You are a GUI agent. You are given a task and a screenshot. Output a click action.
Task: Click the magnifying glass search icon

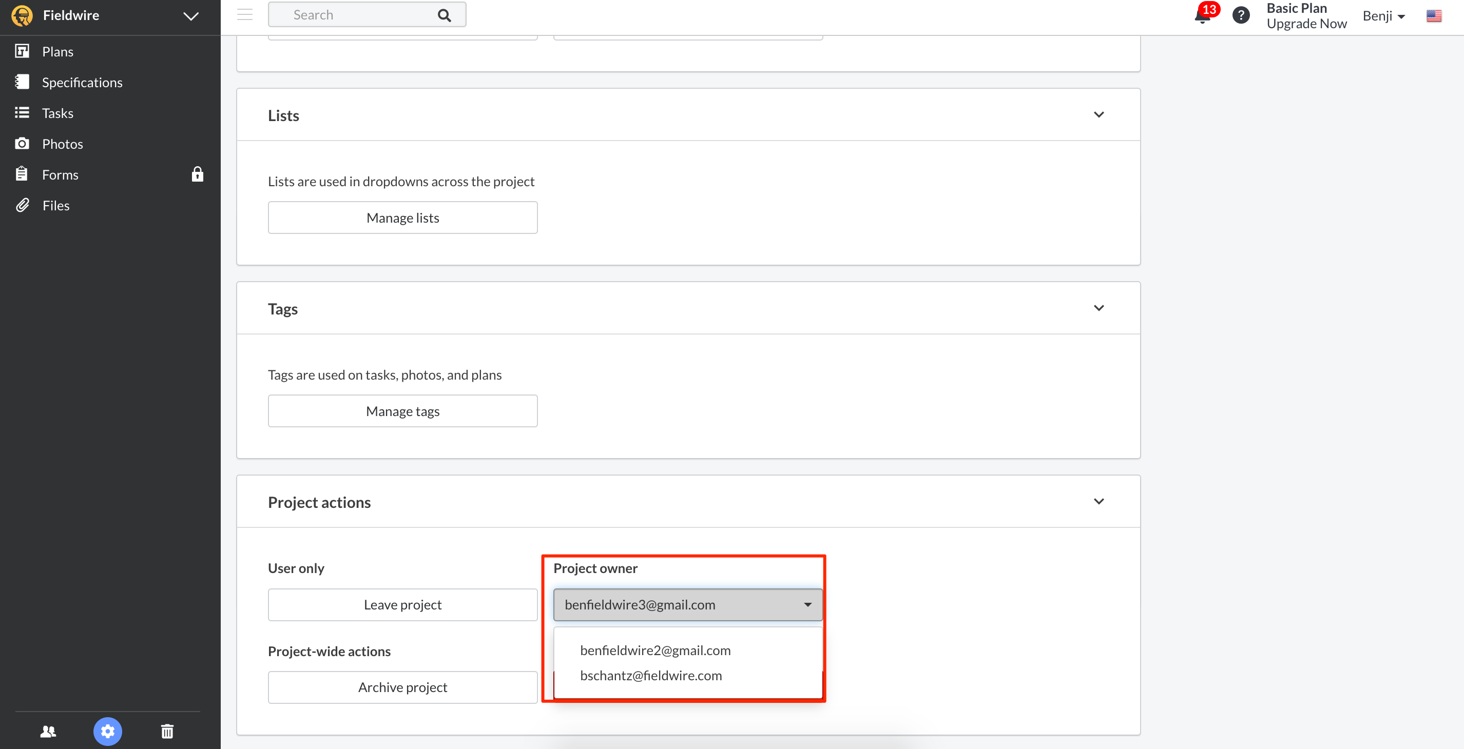[x=445, y=15]
